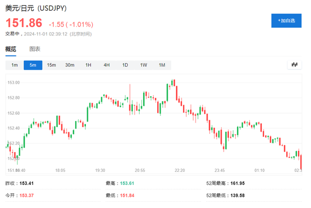Click the current price 151.86
The width and height of the screenshot is (311, 208).
tap(24, 23)
